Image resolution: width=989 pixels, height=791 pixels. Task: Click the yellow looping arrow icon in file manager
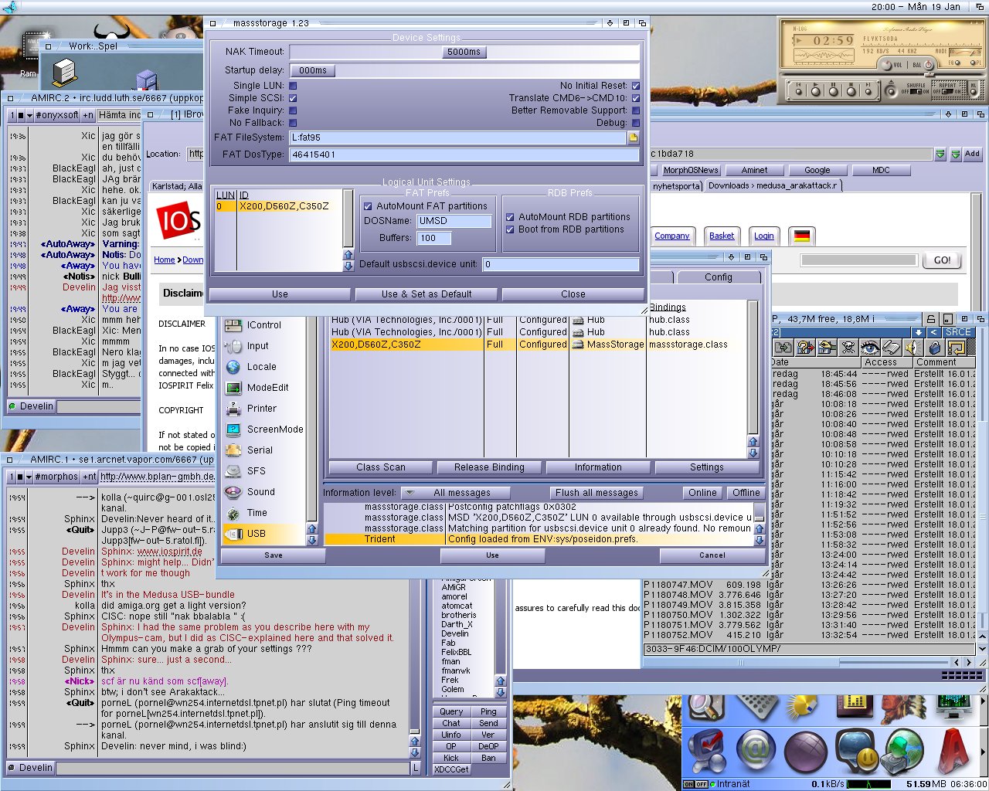[x=957, y=348]
